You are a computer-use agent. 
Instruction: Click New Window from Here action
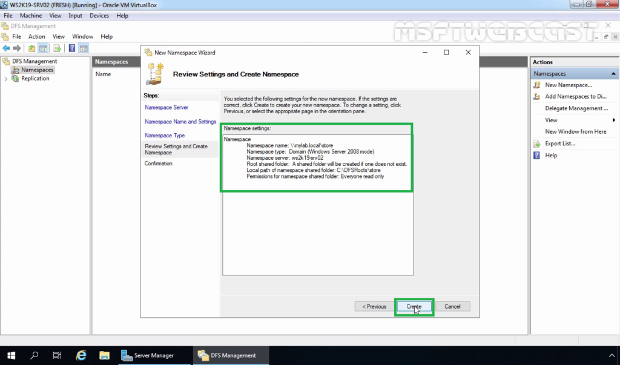(575, 132)
